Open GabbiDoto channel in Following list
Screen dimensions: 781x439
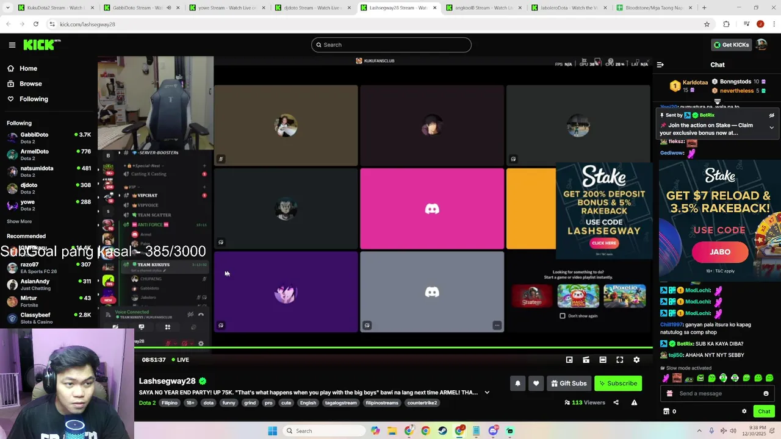tap(49, 138)
